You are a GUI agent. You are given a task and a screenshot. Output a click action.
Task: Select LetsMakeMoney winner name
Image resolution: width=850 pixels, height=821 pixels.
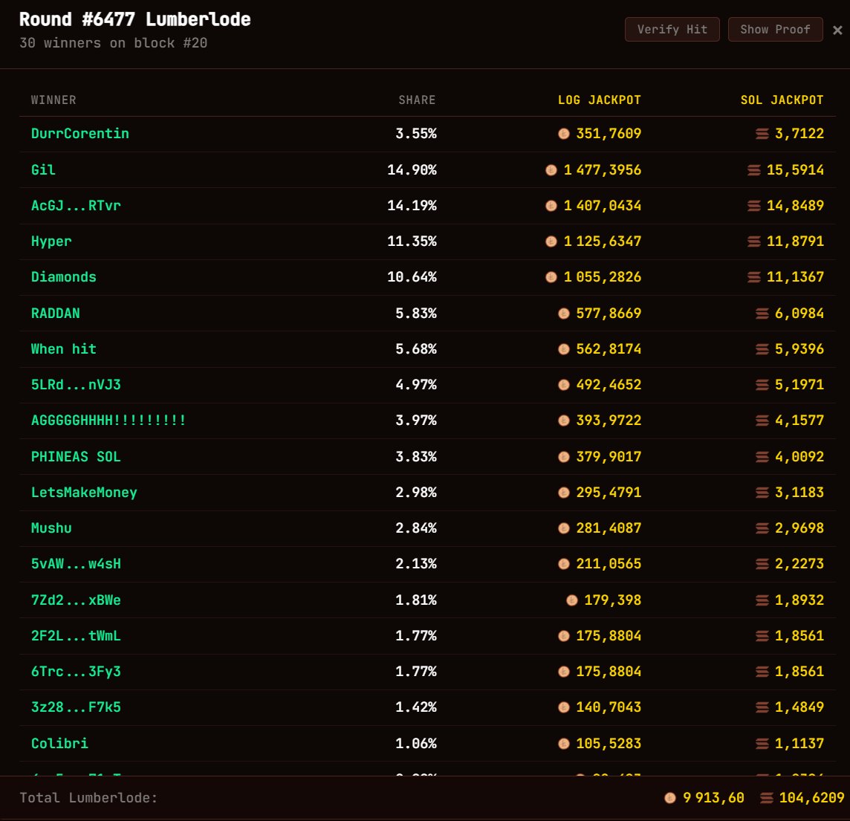84,493
